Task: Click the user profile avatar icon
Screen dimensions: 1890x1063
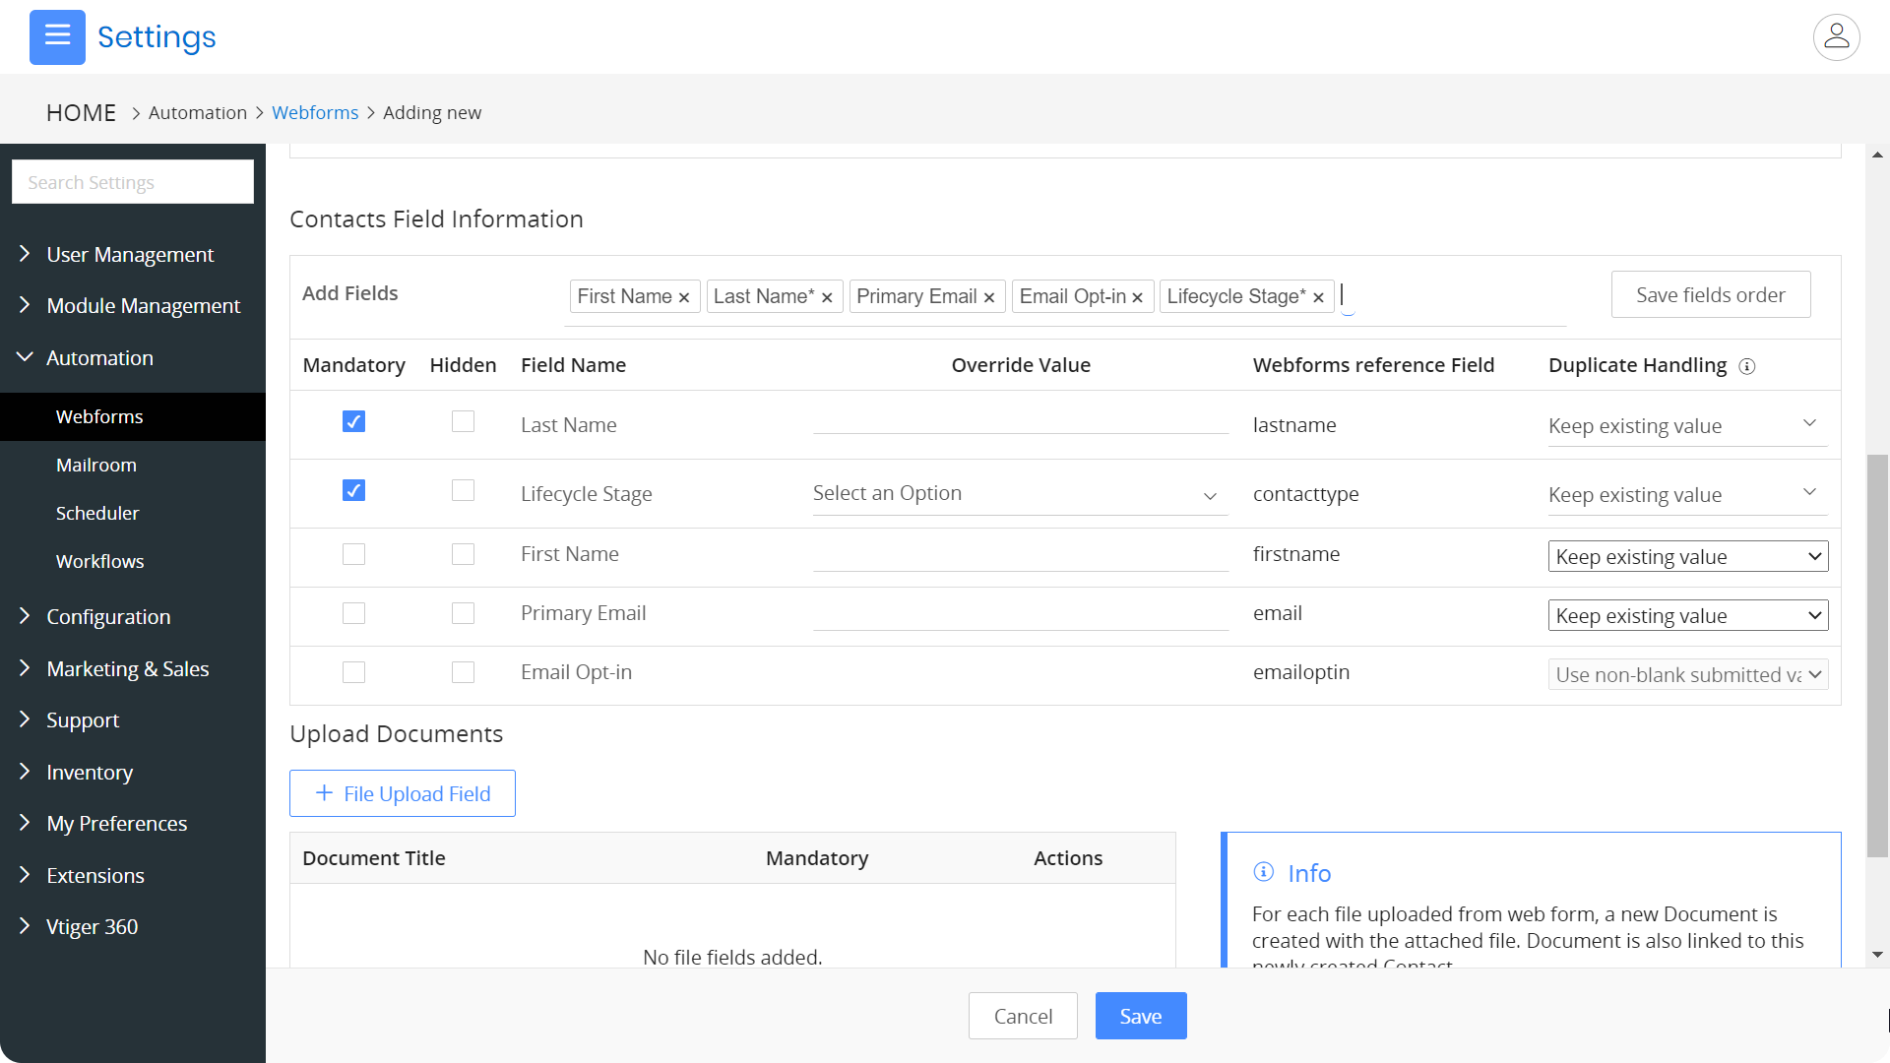Action: (1836, 37)
